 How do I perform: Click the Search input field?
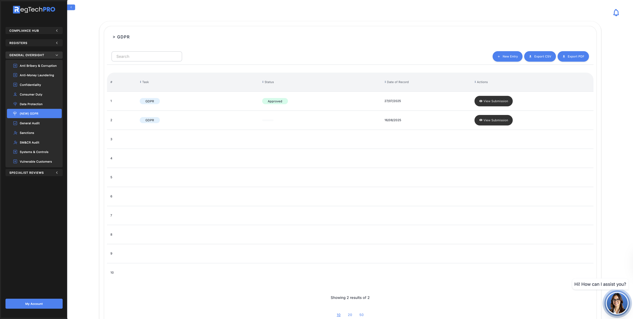(x=147, y=56)
